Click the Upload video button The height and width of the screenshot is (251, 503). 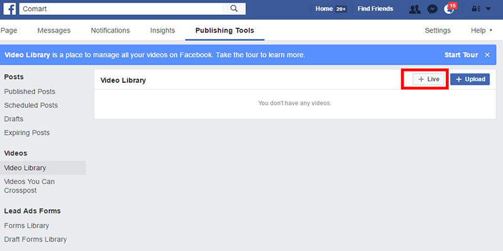tap(470, 80)
